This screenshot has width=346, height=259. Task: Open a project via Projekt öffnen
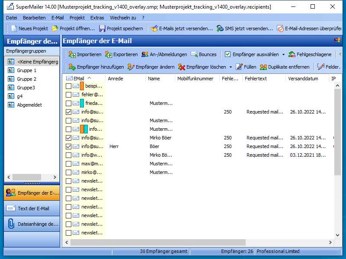[73, 28]
